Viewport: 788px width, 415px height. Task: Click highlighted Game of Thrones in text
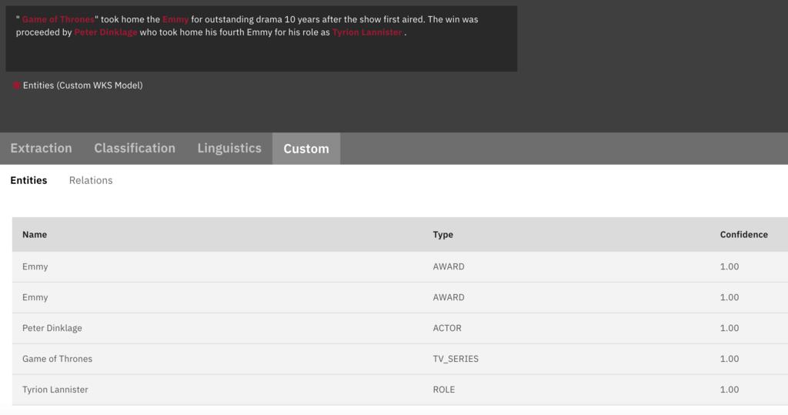[x=58, y=19]
